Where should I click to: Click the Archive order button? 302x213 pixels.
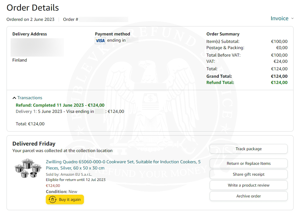(x=248, y=196)
